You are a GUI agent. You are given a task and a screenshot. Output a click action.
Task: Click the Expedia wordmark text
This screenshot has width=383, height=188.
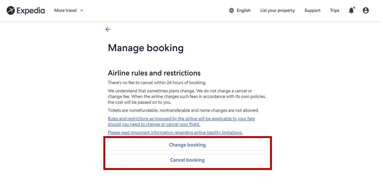point(31,11)
